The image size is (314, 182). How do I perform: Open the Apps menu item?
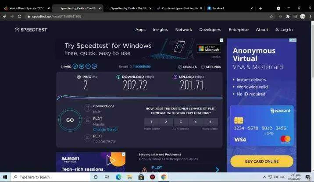point(140,30)
